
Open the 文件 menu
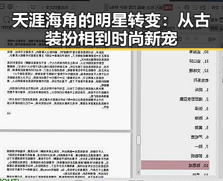(x=215, y=8)
